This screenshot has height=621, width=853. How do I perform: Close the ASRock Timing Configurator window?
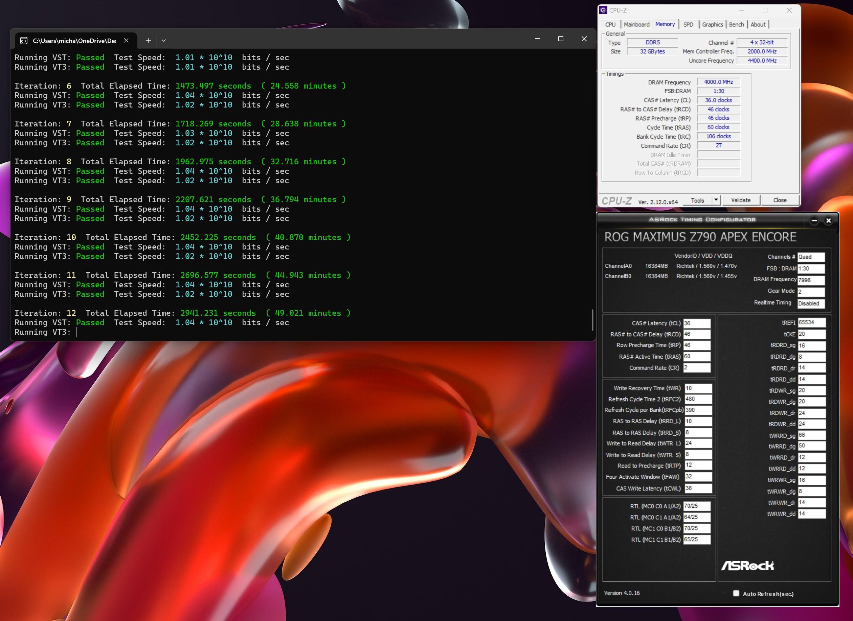(828, 221)
